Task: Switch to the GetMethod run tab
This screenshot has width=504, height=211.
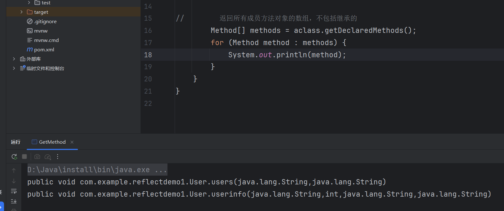Action: pos(52,142)
